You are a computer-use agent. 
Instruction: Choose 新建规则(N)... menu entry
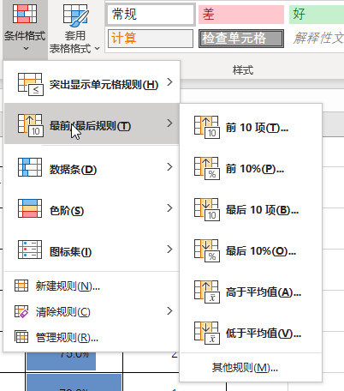pyautogui.click(x=92, y=286)
